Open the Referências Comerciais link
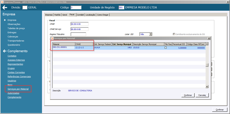 (19, 76)
